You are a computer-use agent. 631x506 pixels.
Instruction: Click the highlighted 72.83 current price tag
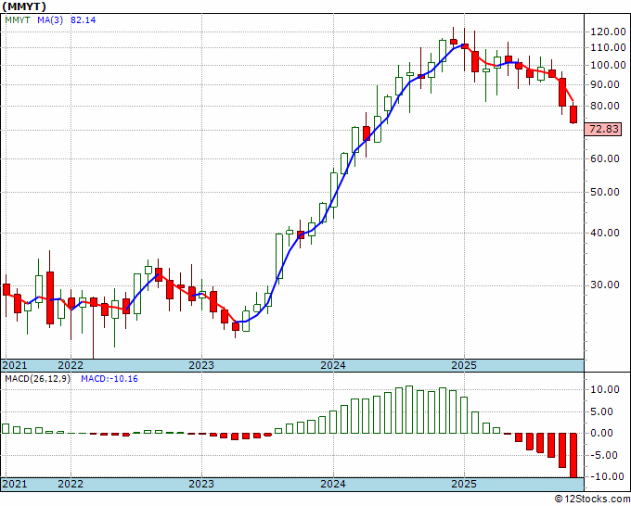click(x=604, y=130)
